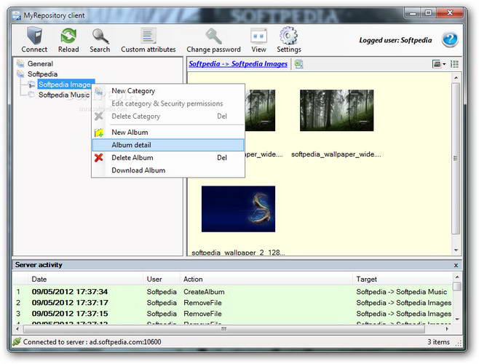Select the activity row dated 09/05/2012 17:37:17
479x364 pixels.
click(233, 303)
